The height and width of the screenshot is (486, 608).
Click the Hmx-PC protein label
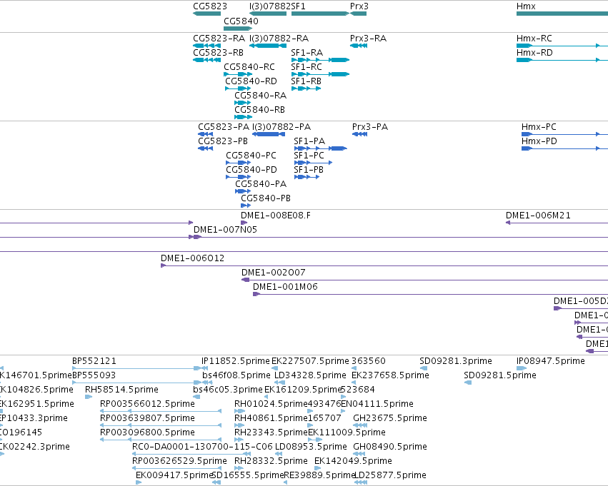(539, 127)
